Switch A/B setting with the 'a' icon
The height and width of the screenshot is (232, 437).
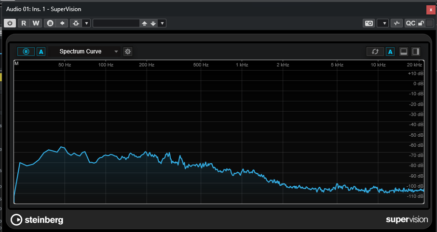[x=50, y=23]
